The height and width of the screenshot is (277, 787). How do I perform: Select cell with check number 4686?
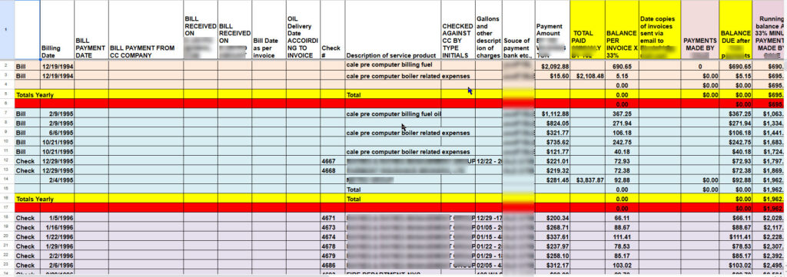332,265
